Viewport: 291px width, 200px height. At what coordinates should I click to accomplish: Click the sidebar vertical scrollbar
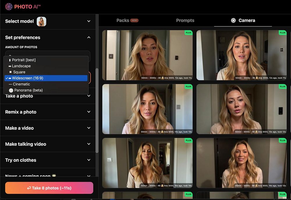97,111
